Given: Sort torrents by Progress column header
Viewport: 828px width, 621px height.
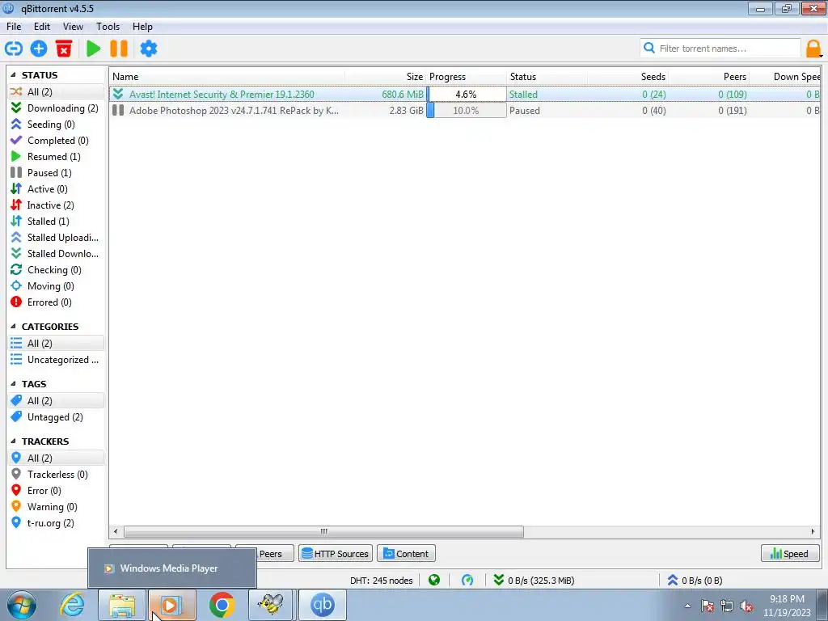Looking at the screenshot, I should (467, 77).
